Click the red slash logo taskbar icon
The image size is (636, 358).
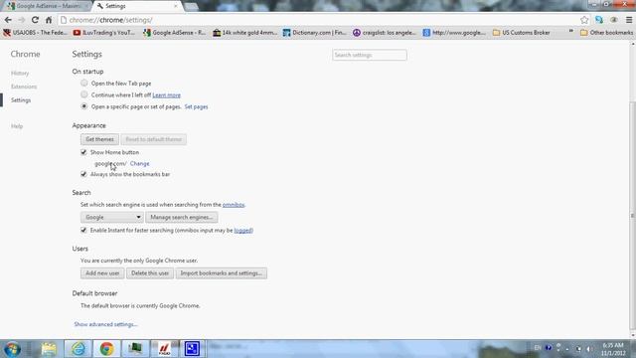click(164, 349)
